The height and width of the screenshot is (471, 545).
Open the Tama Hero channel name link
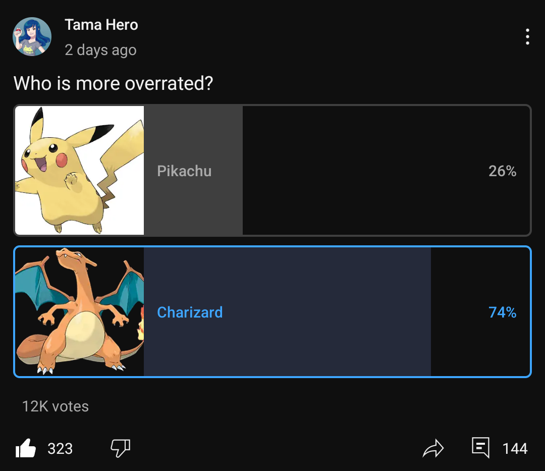(x=101, y=25)
